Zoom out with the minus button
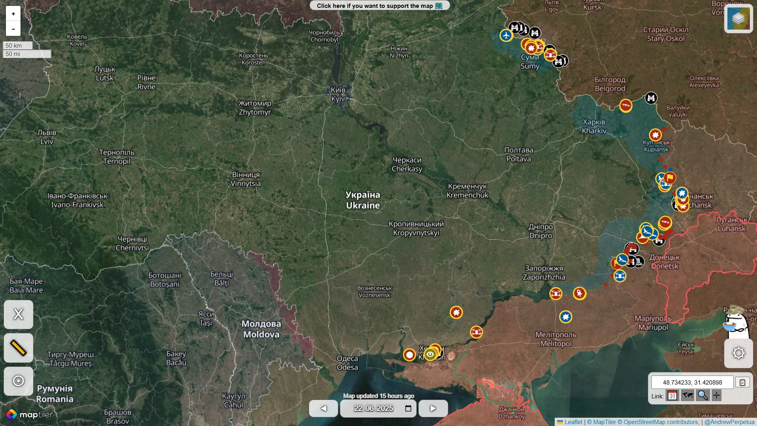 pos(13,29)
